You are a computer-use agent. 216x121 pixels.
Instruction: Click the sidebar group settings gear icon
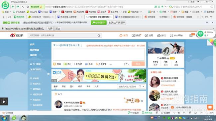(x=49, y=74)
